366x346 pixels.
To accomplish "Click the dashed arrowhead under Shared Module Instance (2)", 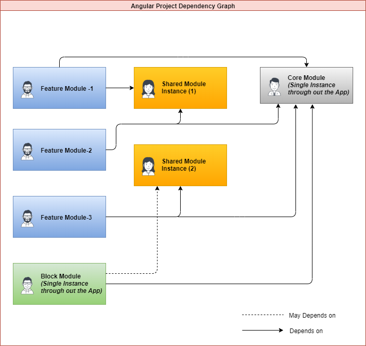I will (157, 189).
